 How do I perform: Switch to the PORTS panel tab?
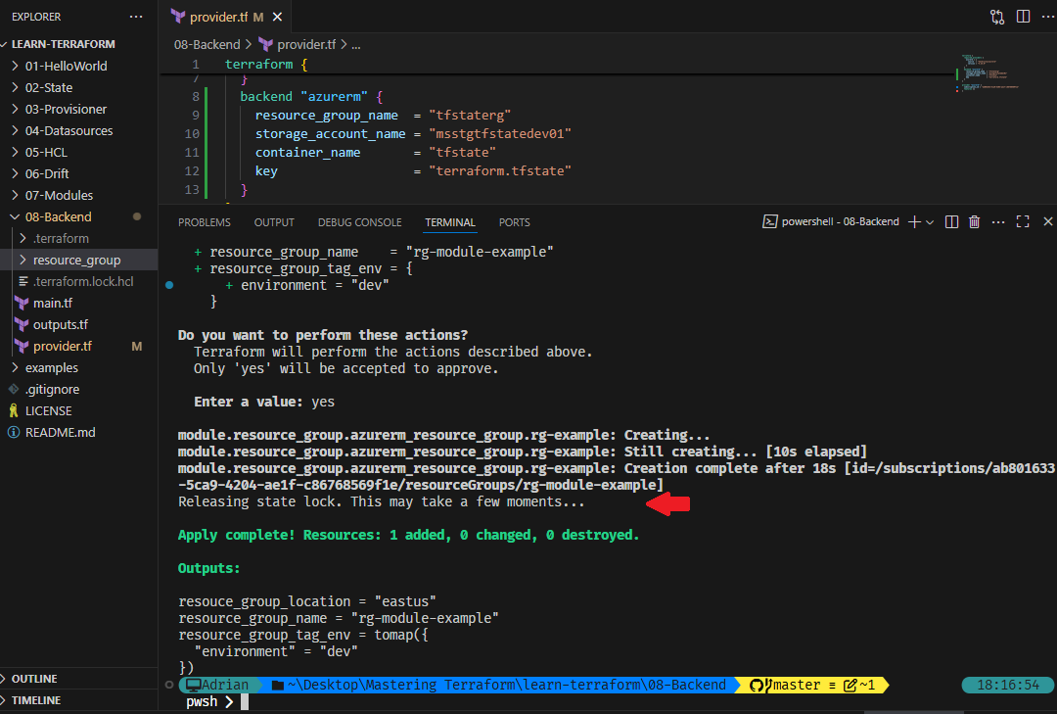pos(515,222)
